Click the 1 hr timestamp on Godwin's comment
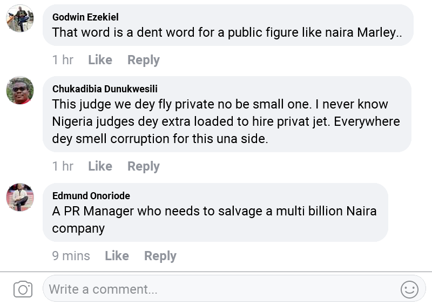432x305 pixels. 63,60
